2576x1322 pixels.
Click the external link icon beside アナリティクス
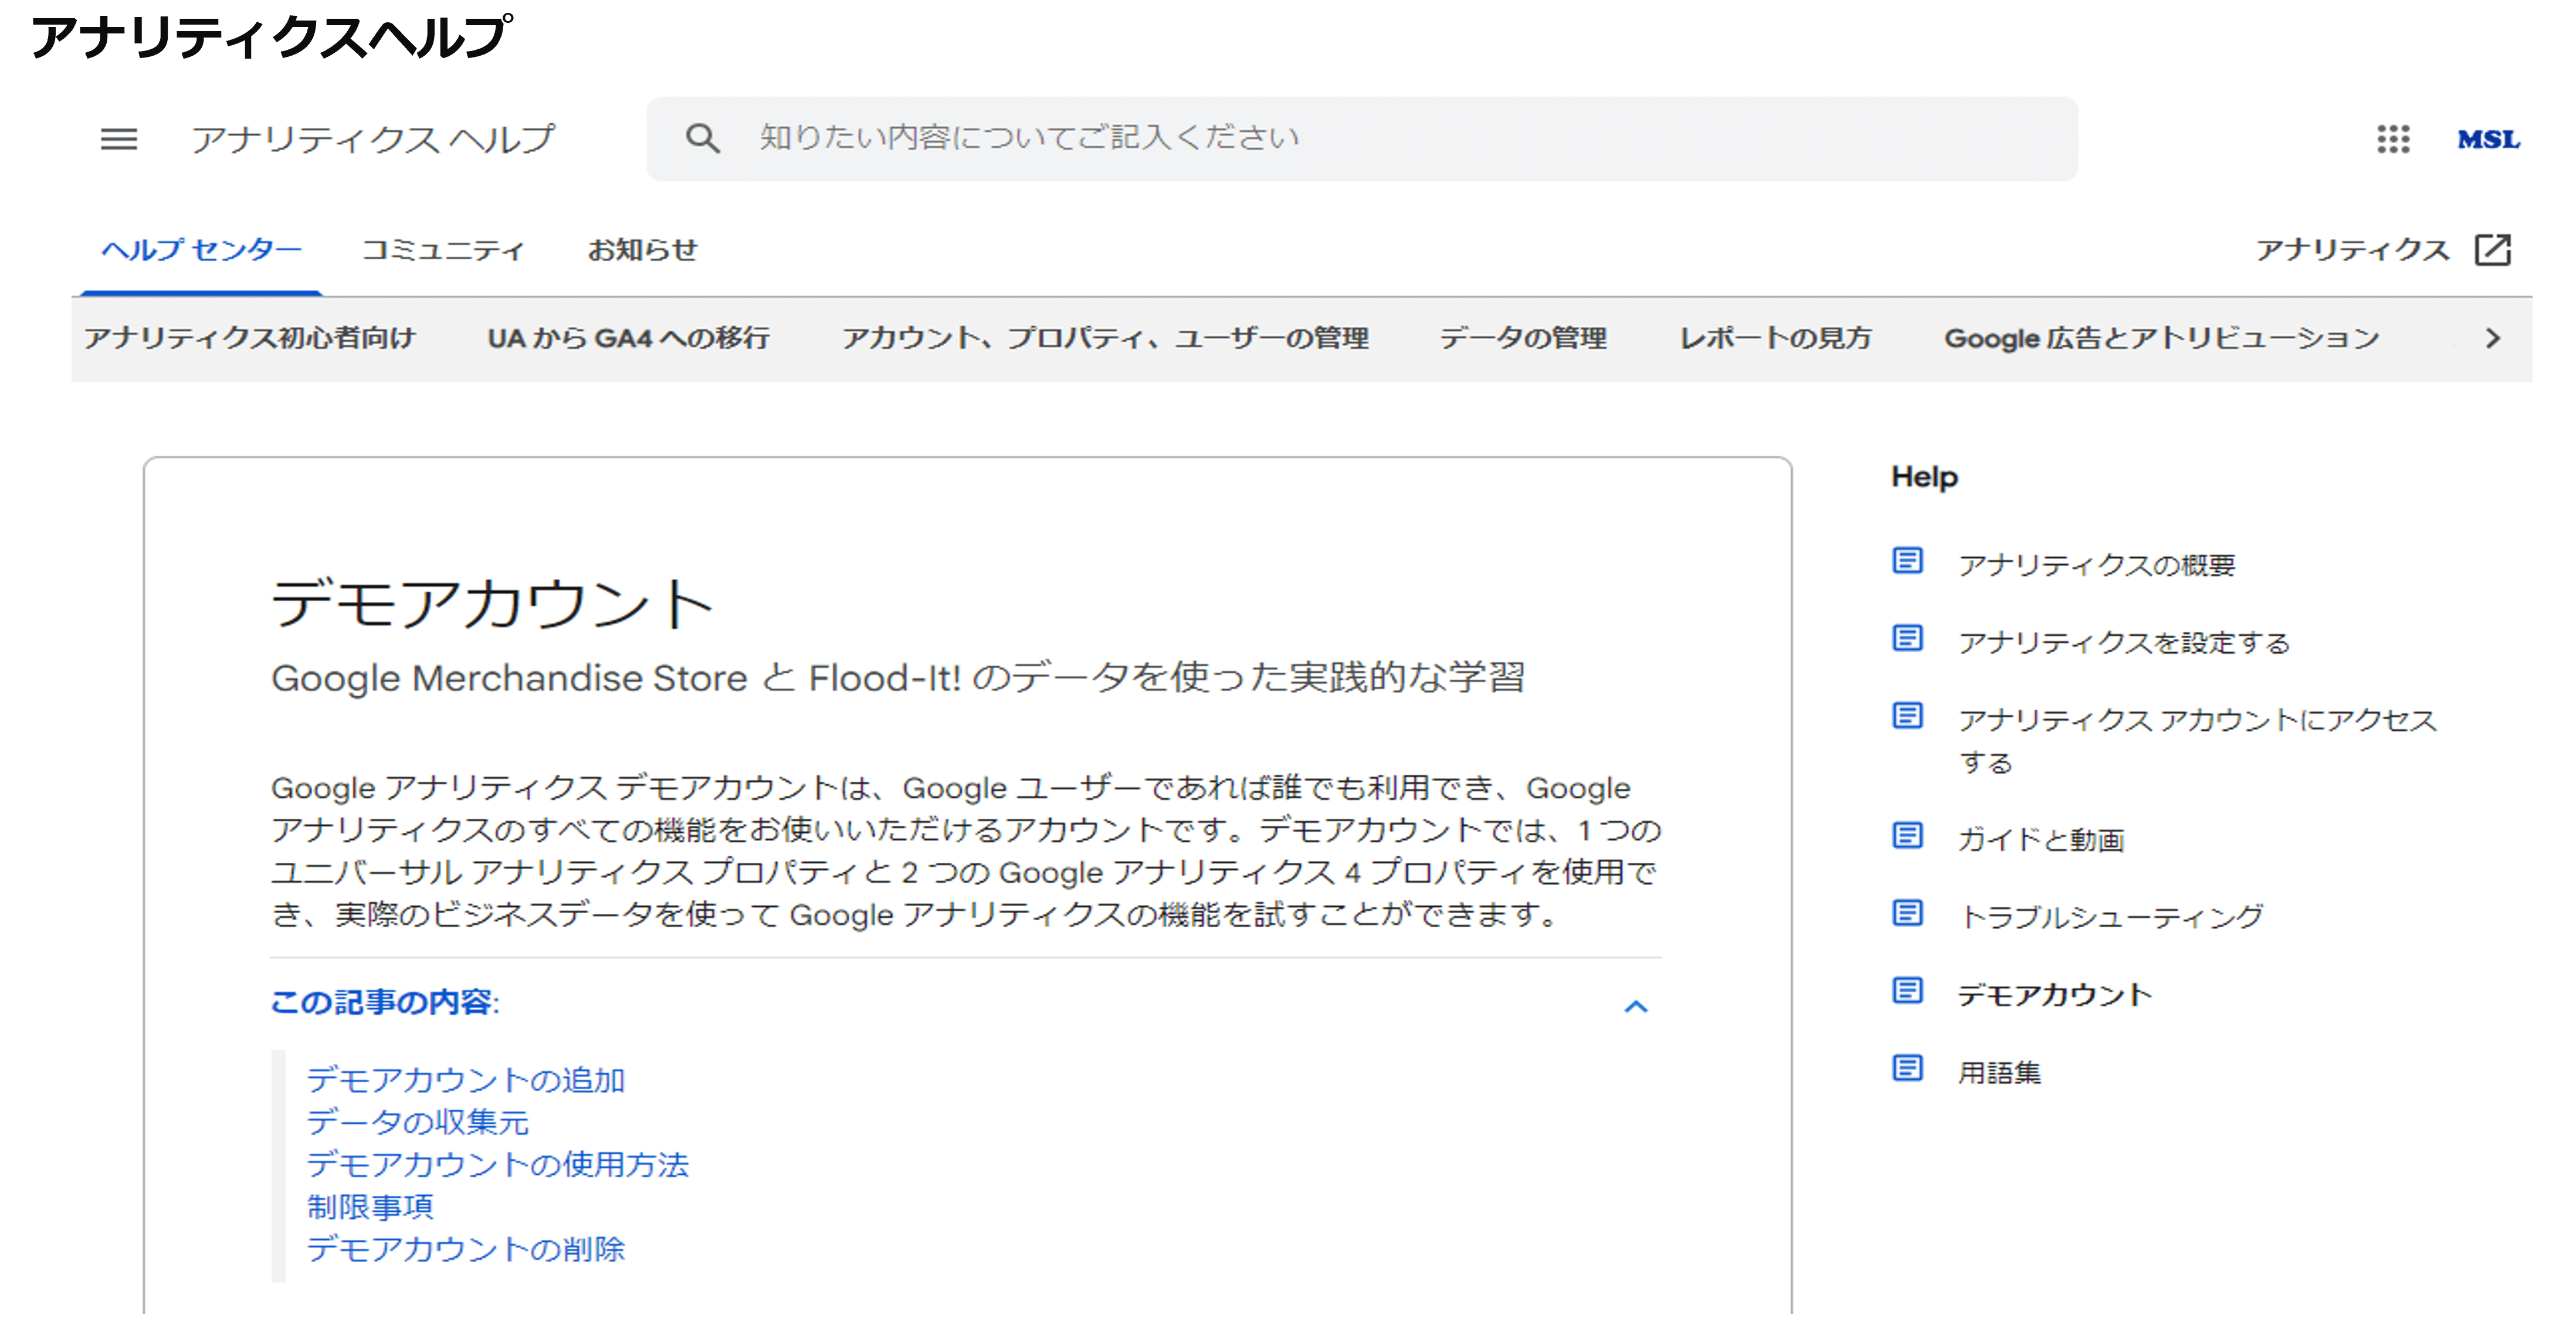pyautogui.click(x=2492, y=249)
